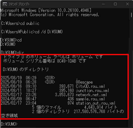
Task: Click the station_out.rou.xml filename
Action: 96,103
